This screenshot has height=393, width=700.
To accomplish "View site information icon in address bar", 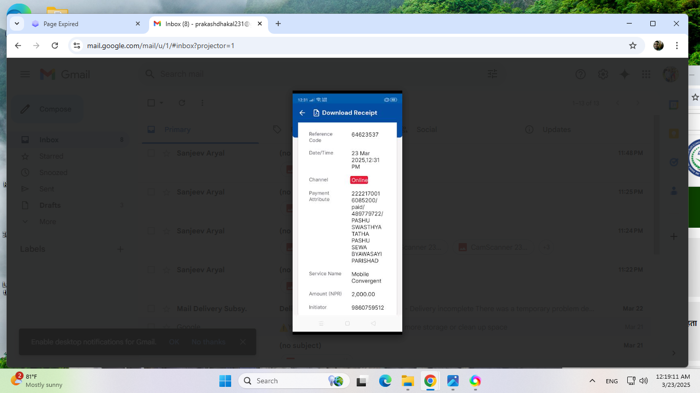I will (77, 46).
